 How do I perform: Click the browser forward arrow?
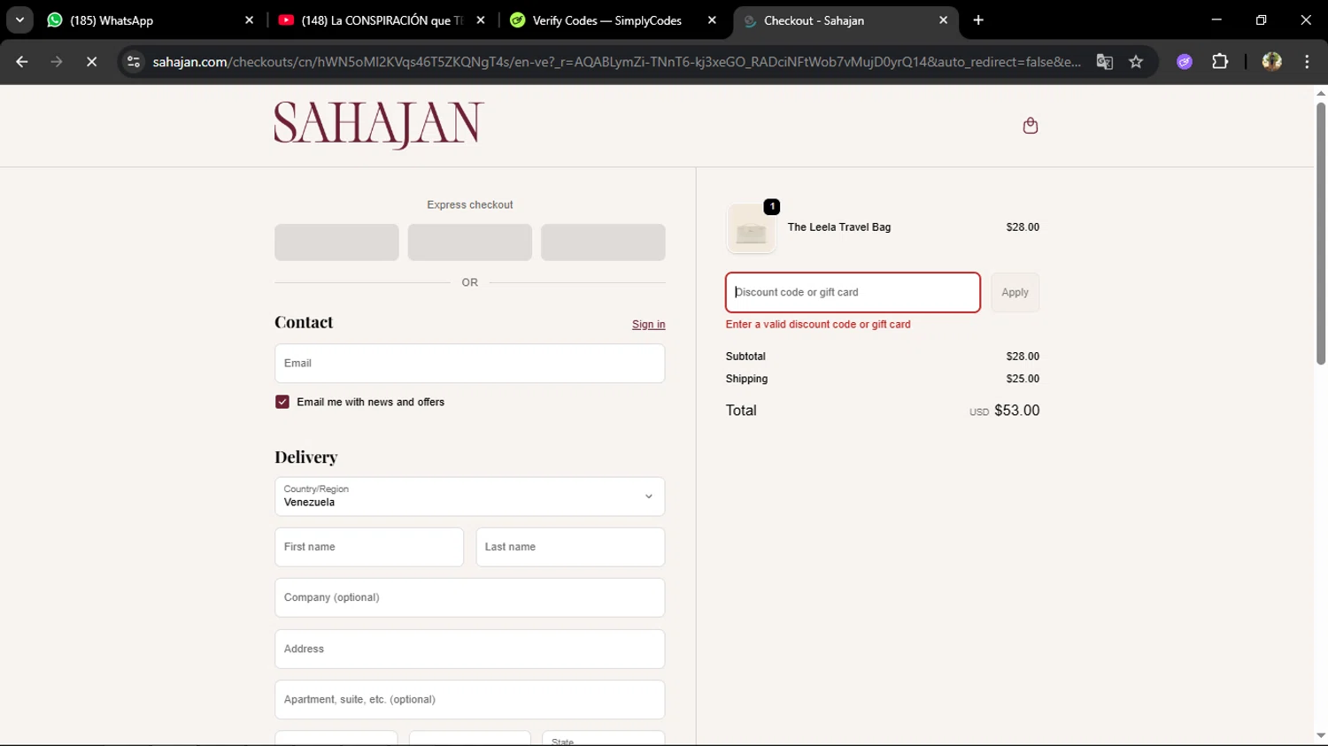click(57, 62)
